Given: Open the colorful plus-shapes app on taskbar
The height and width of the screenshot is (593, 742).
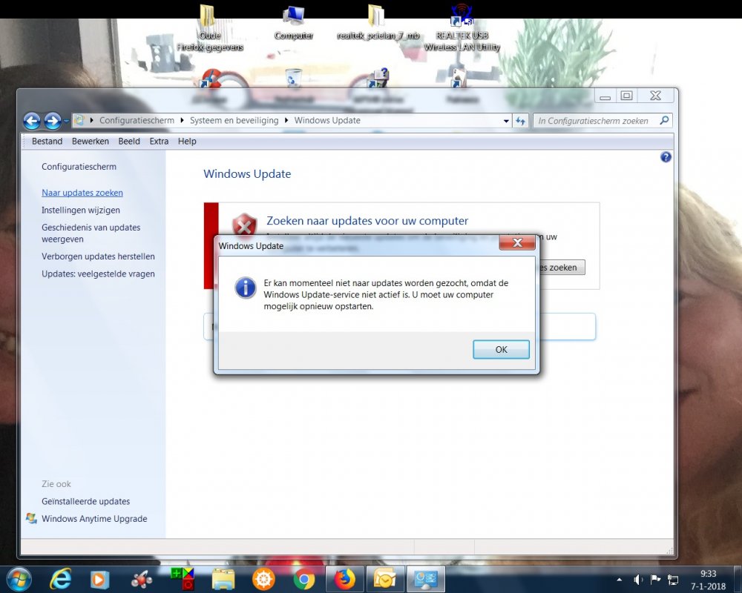Looking at the screenshot, I should point(183,579).
